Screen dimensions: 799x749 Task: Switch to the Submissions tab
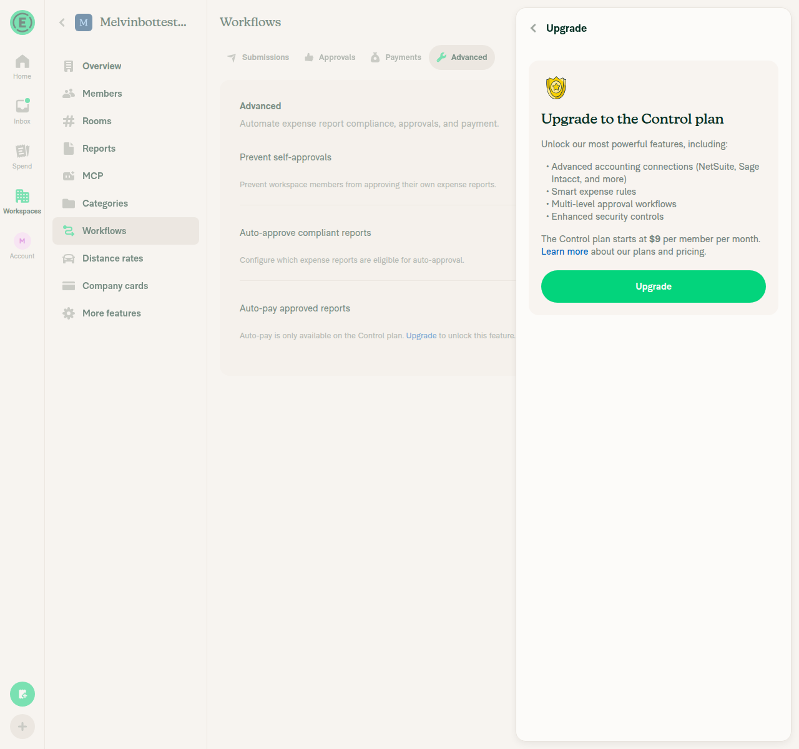(258, 57)
